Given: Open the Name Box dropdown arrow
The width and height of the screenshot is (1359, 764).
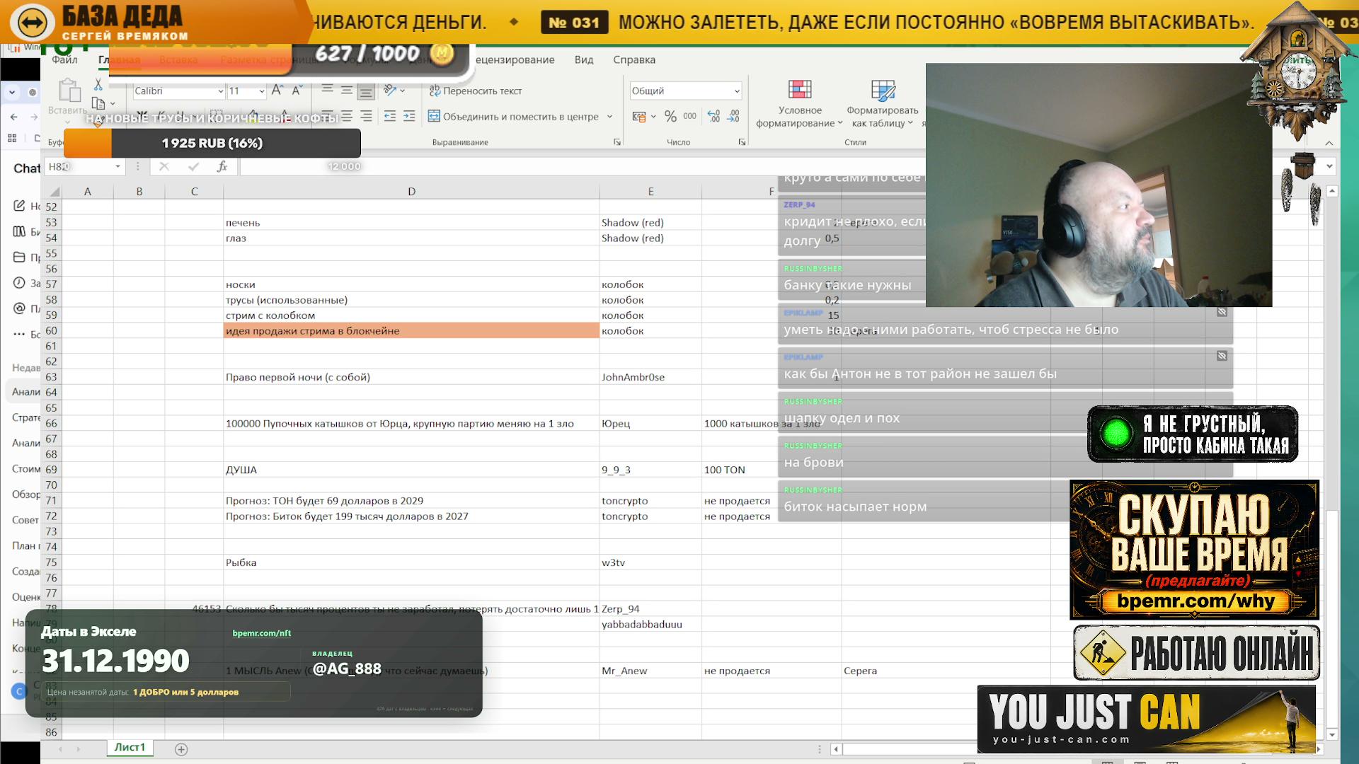Looking at the screenshot, I should (117, 167).
